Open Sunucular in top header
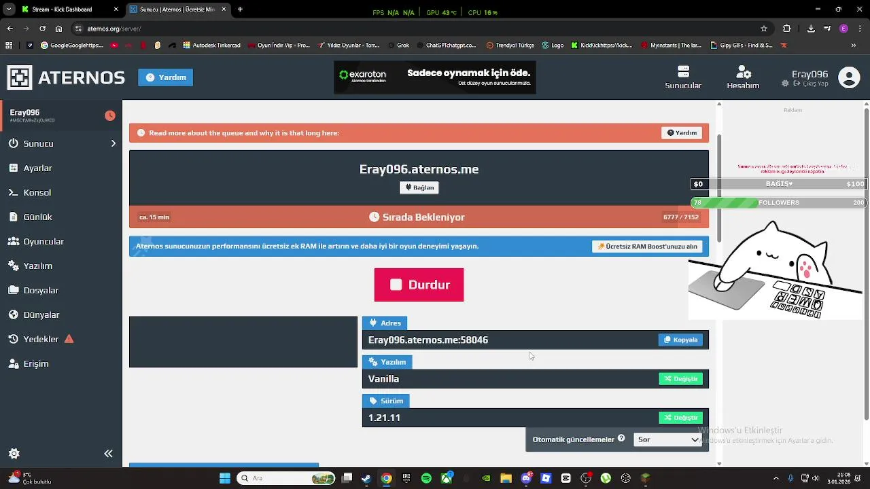Screen dimensions: 870x489 [x=683, y=77]
